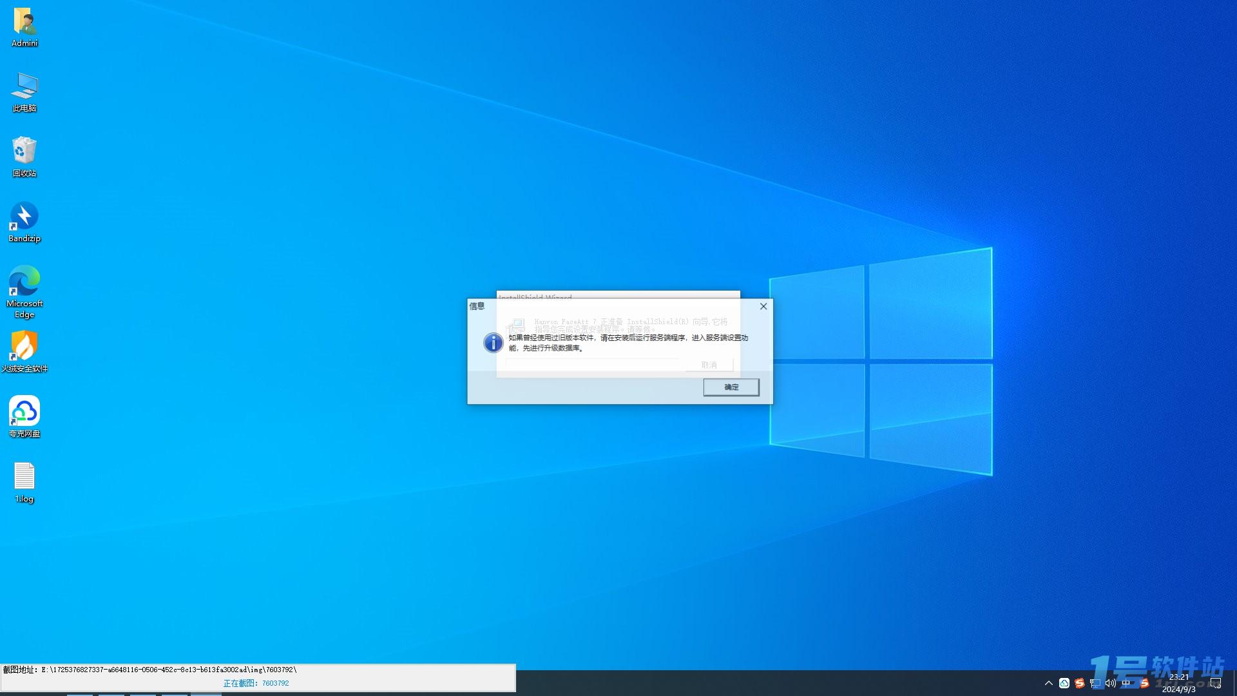Click the Quark cloud tray icon
Screen dimensions: 1237x696
[x=1064, y=683]
